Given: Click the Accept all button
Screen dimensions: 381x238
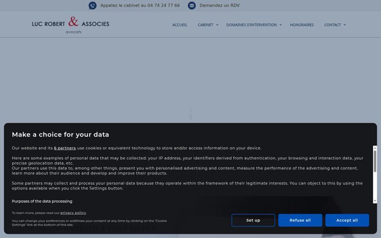Looking at the screenshot, I should click(347, 220).
